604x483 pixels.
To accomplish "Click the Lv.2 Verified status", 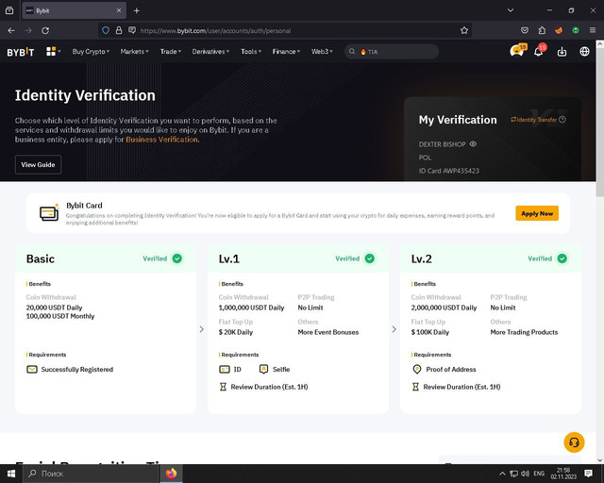I will pos(547,258).
